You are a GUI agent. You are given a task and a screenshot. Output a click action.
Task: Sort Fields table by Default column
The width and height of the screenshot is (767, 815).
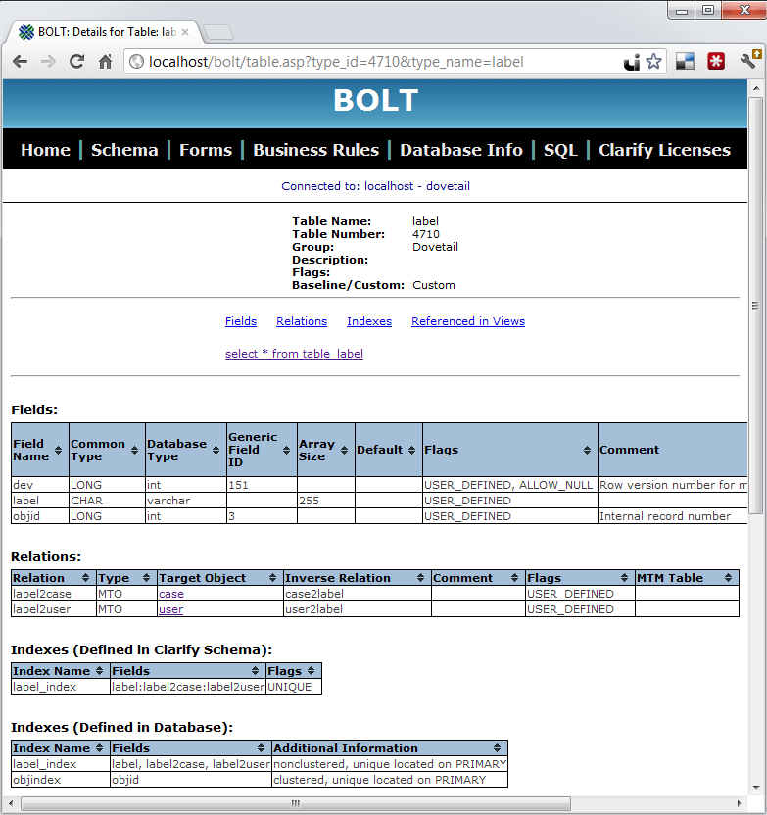coord(411,451)
